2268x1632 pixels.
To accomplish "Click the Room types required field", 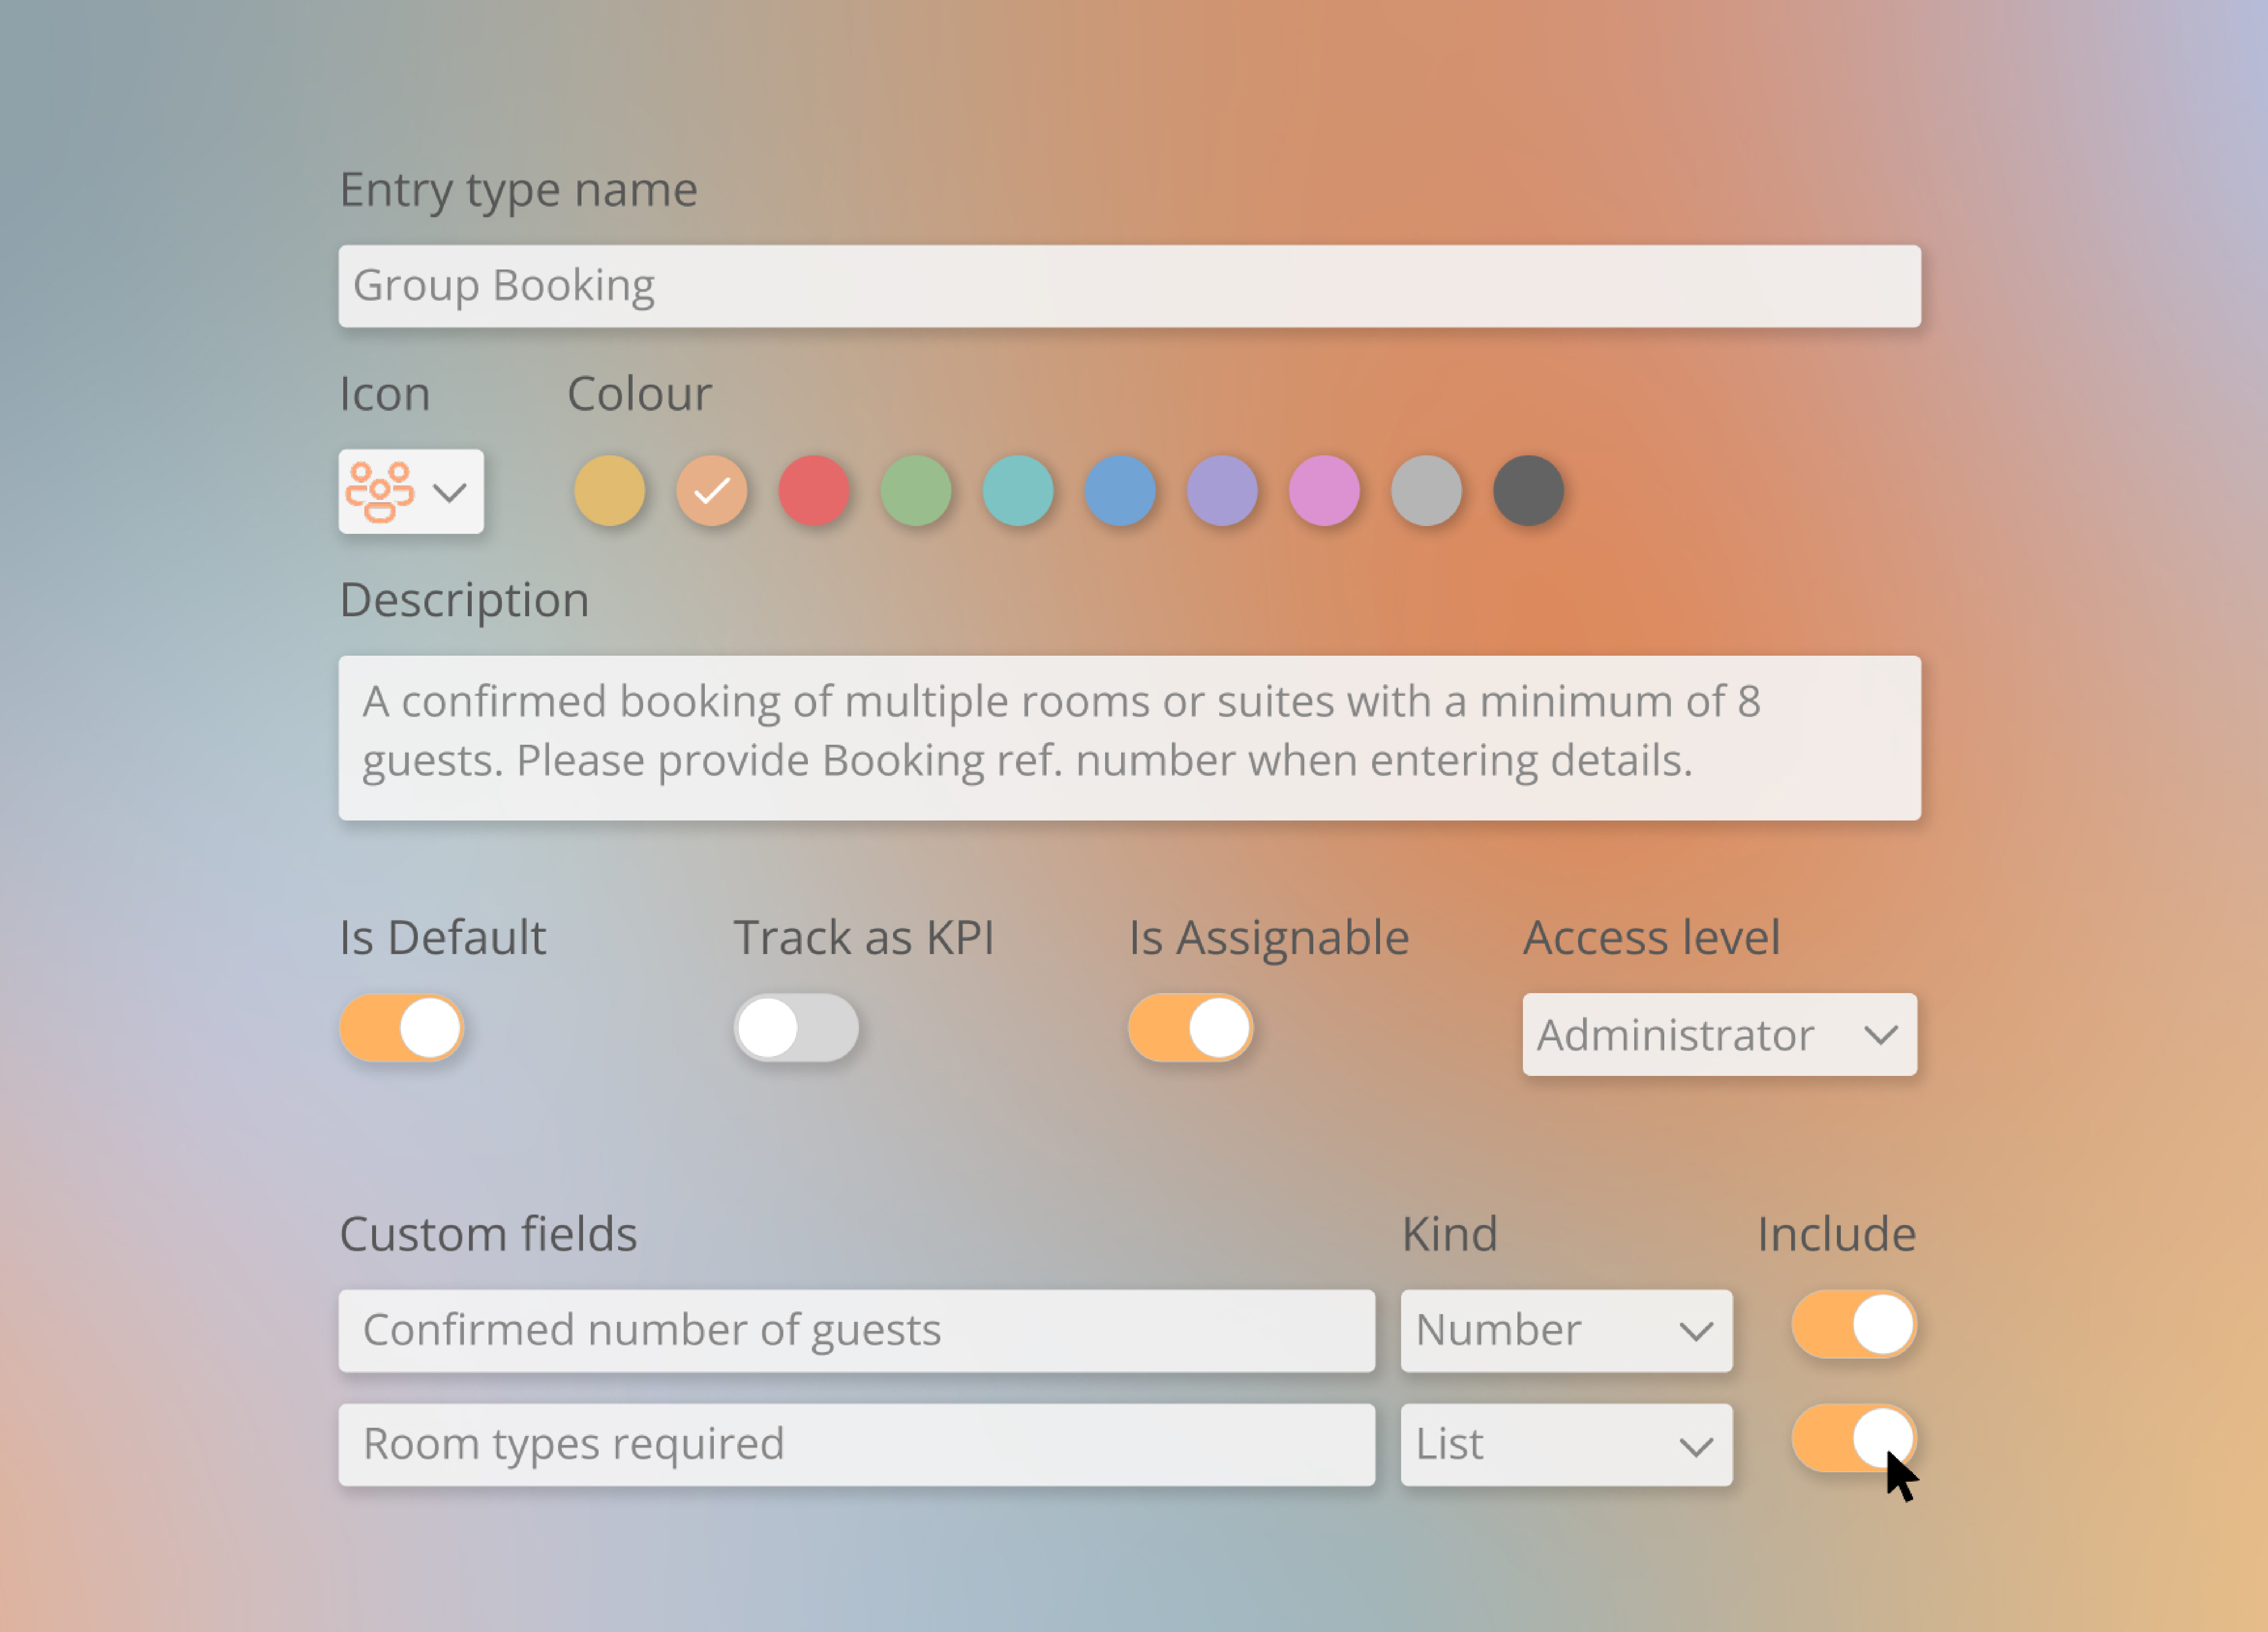I will (856, 1444).
